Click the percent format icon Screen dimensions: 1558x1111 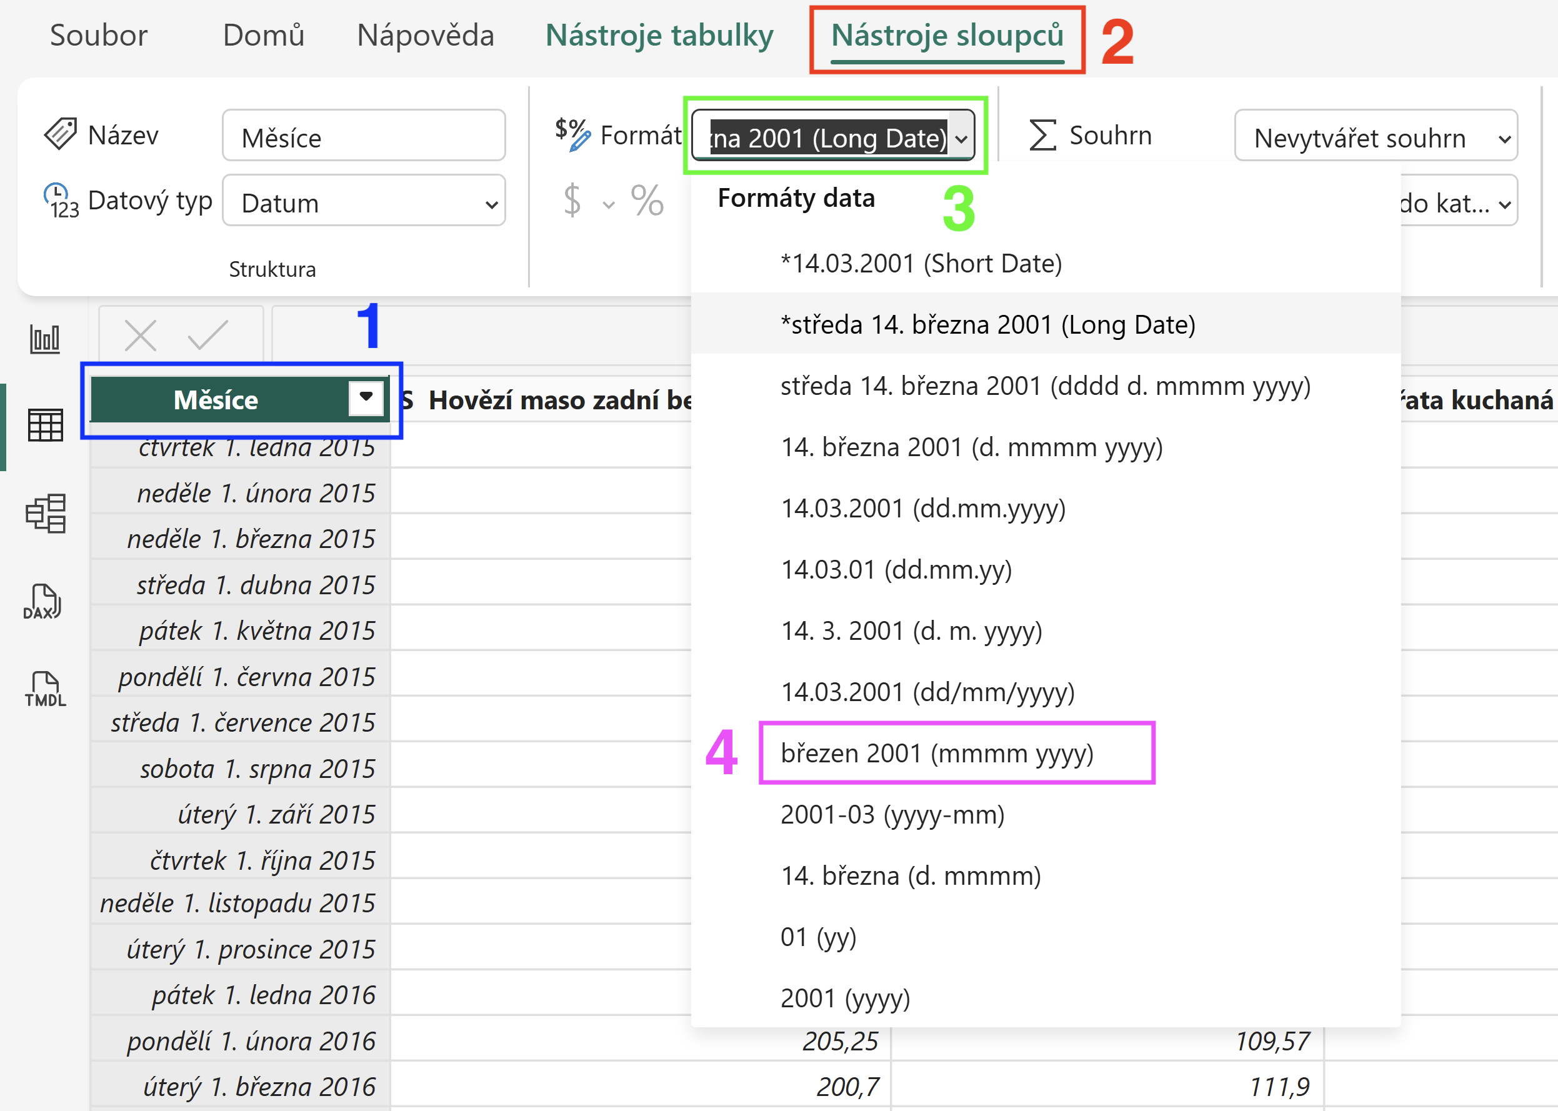tap(647, 201)
